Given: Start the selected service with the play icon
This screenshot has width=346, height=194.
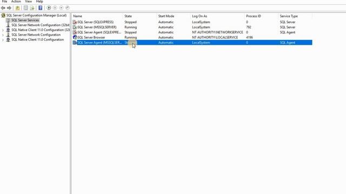Looking at the screenshot, I should pyautogui.click(x=49, y=8).
